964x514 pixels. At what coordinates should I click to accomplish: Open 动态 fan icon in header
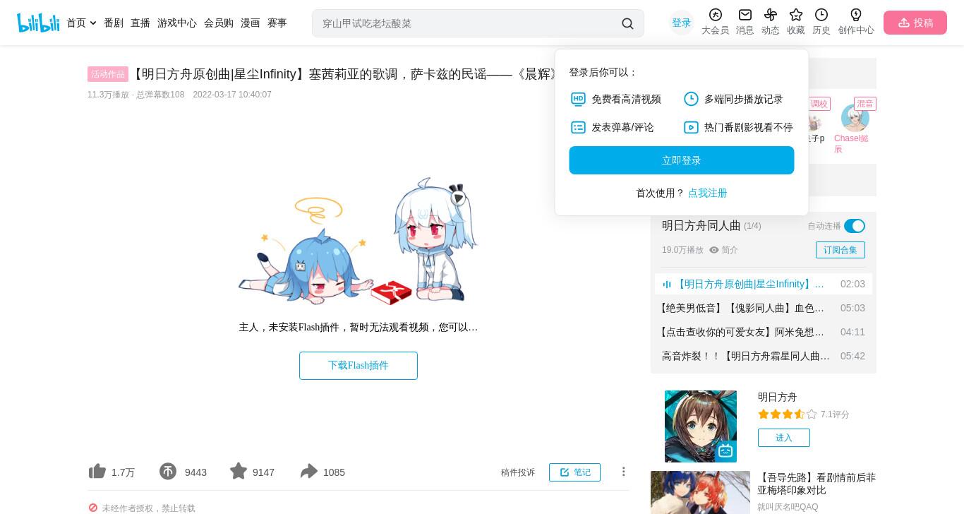click(770, 15)
